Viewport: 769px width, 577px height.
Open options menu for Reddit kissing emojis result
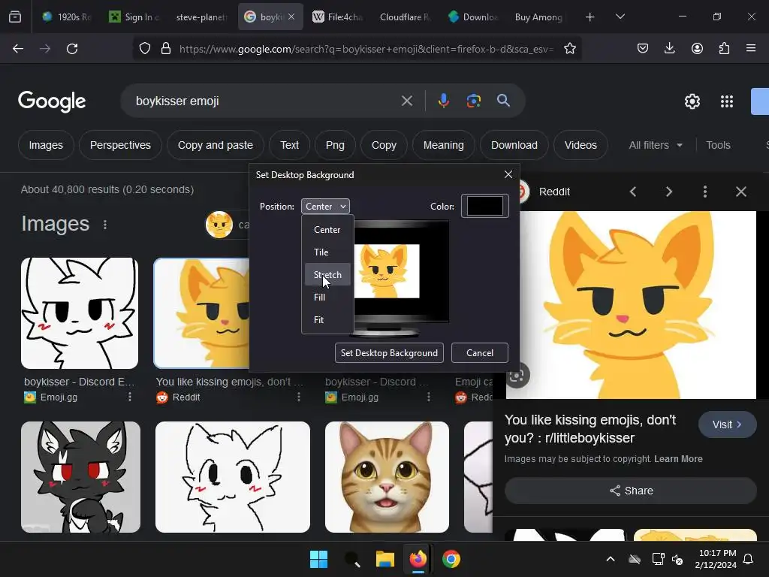[x=299, y=397]
